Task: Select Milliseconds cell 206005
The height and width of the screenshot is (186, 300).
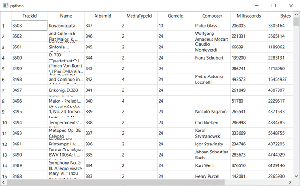Action: (249, 26)
